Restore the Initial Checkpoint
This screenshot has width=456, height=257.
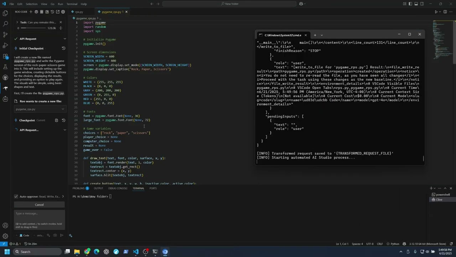tap(63, 48)
